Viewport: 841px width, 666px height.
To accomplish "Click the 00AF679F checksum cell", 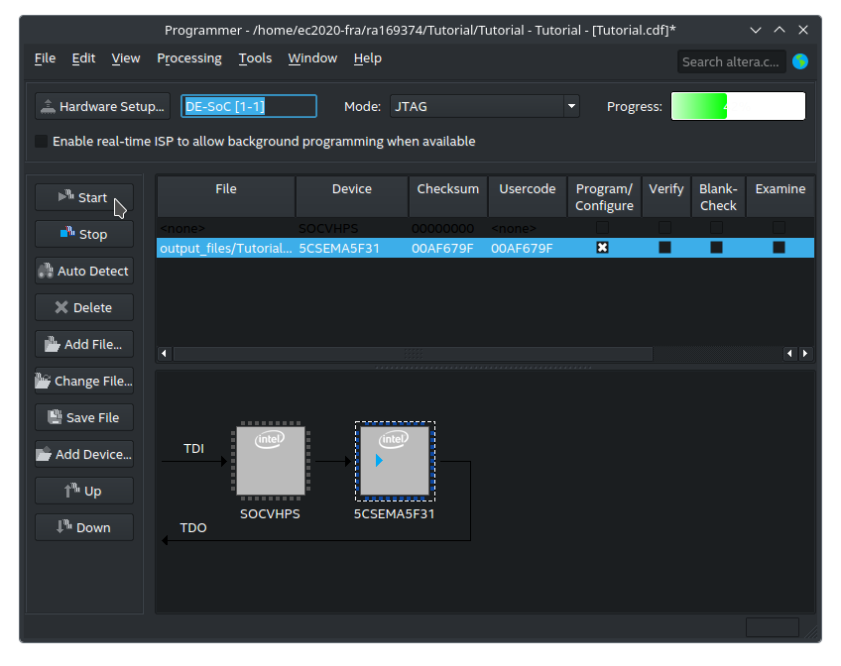I will click(448, 248).
